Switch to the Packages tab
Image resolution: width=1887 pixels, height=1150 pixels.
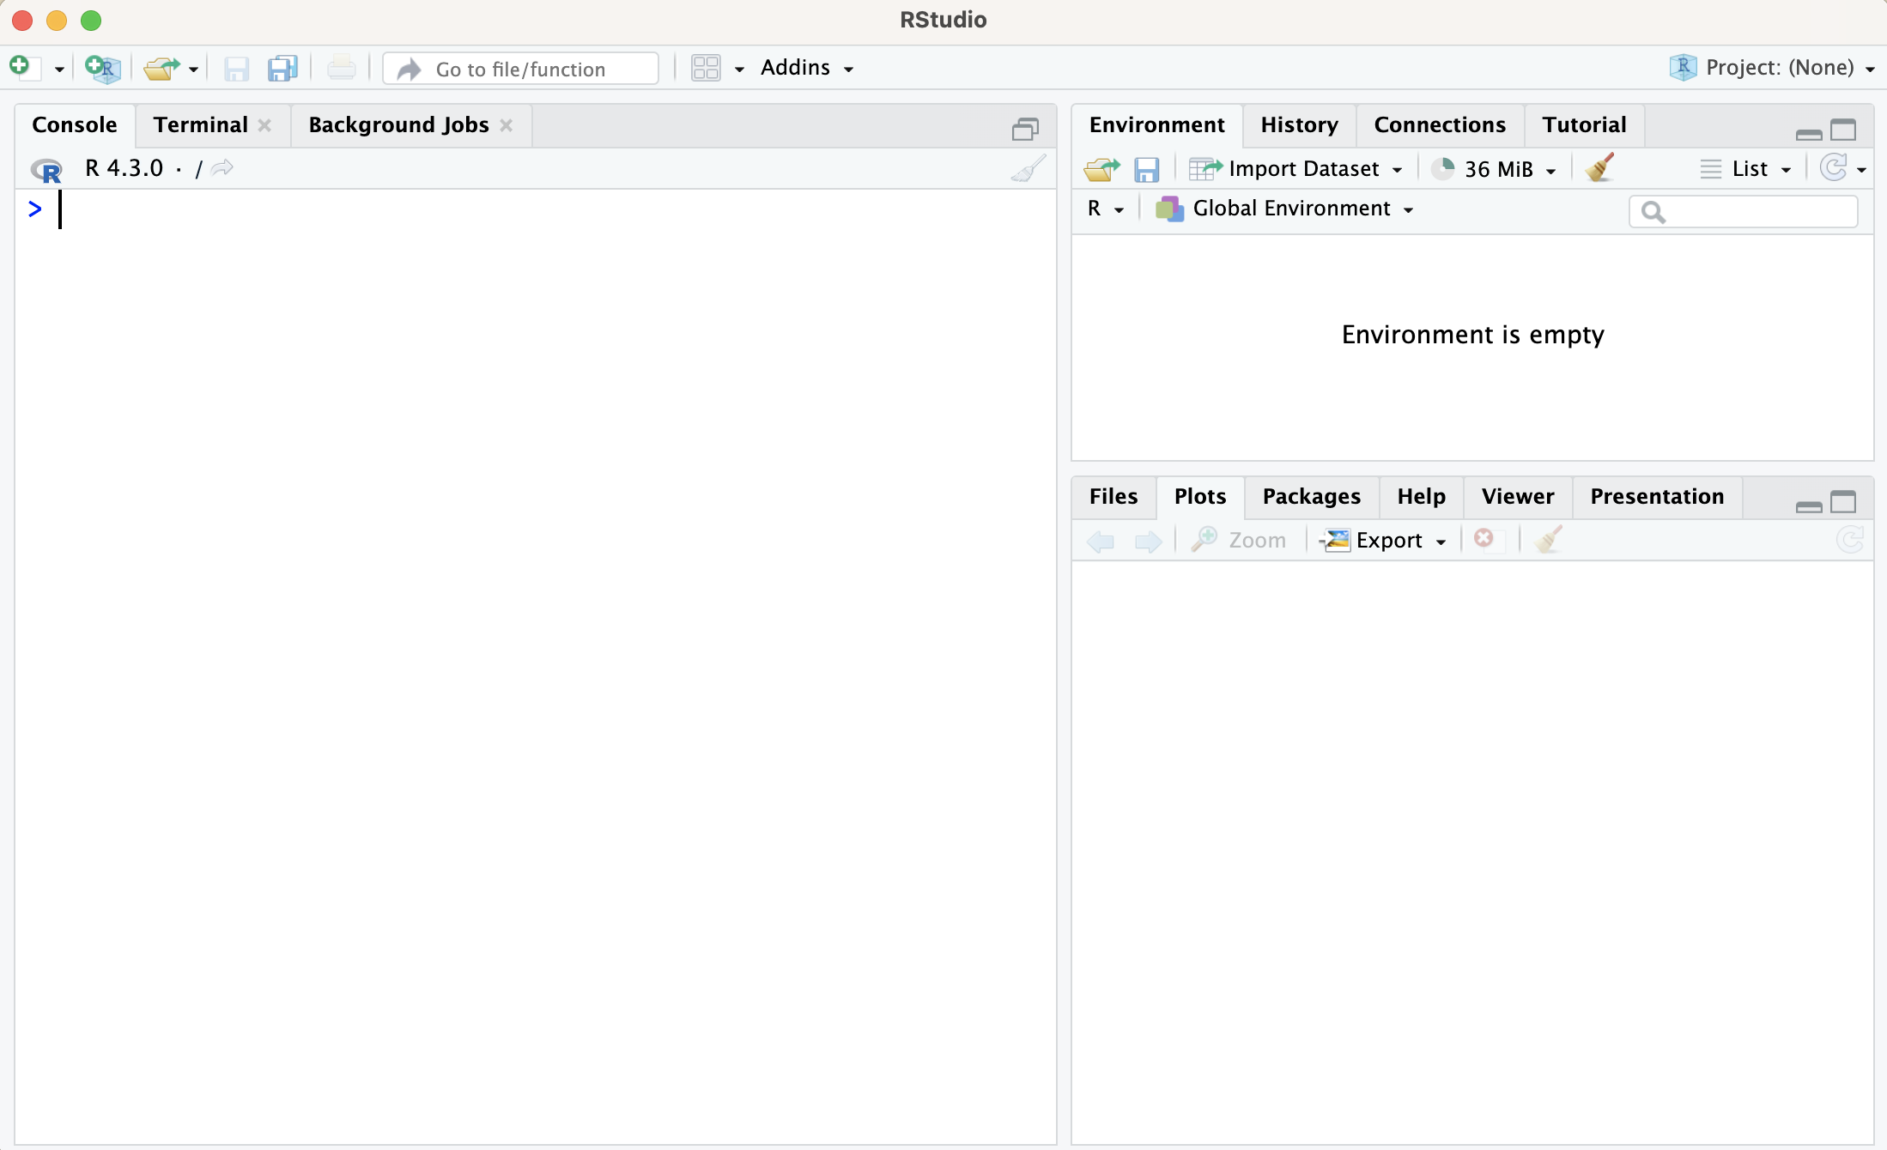click(1311, 497)
